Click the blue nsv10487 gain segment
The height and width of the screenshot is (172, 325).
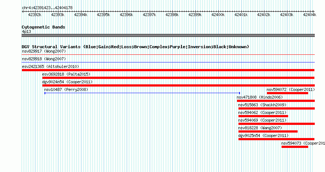click(142, 93)
